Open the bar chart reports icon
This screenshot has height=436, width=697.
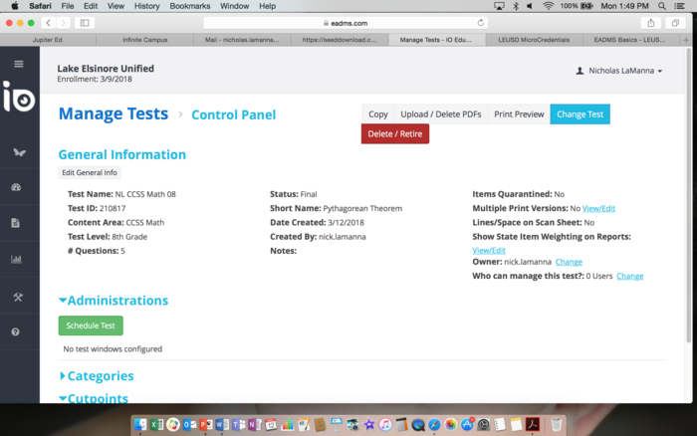[x=17, y=260]
